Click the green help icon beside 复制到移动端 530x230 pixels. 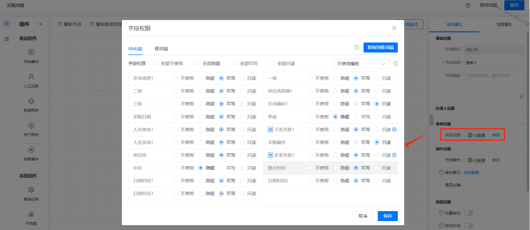pos(357,47)
